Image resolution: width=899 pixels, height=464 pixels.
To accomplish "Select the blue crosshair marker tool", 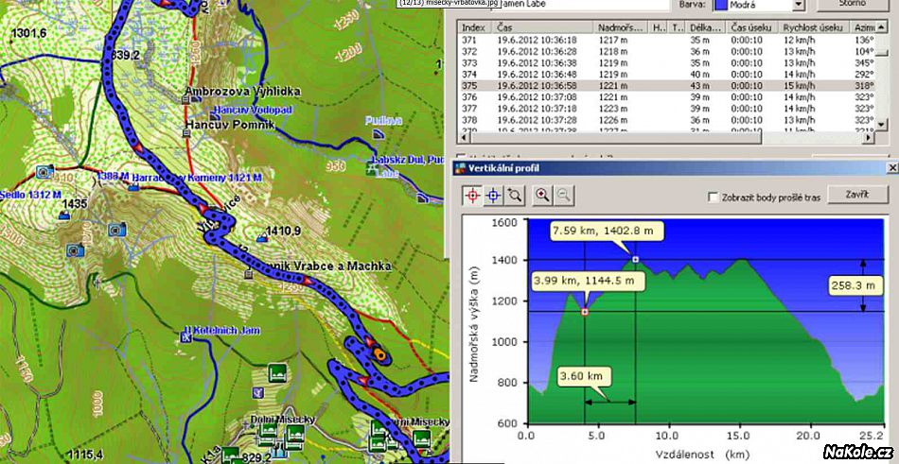I will pyautogui.click(x=493, y=196).
